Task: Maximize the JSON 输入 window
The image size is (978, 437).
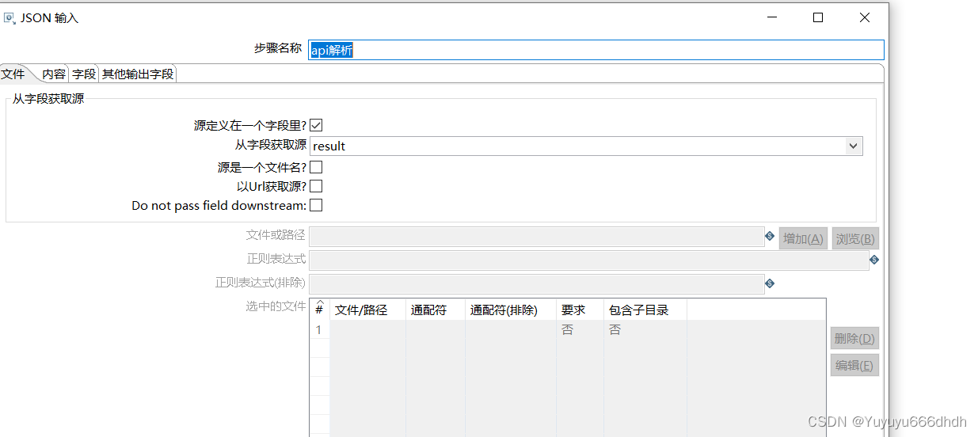Action: point(818,17)
